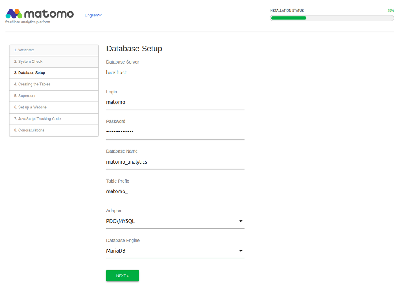Click the Table Prefix field
This screenshot has width=399, height=292.
(175, 192)
